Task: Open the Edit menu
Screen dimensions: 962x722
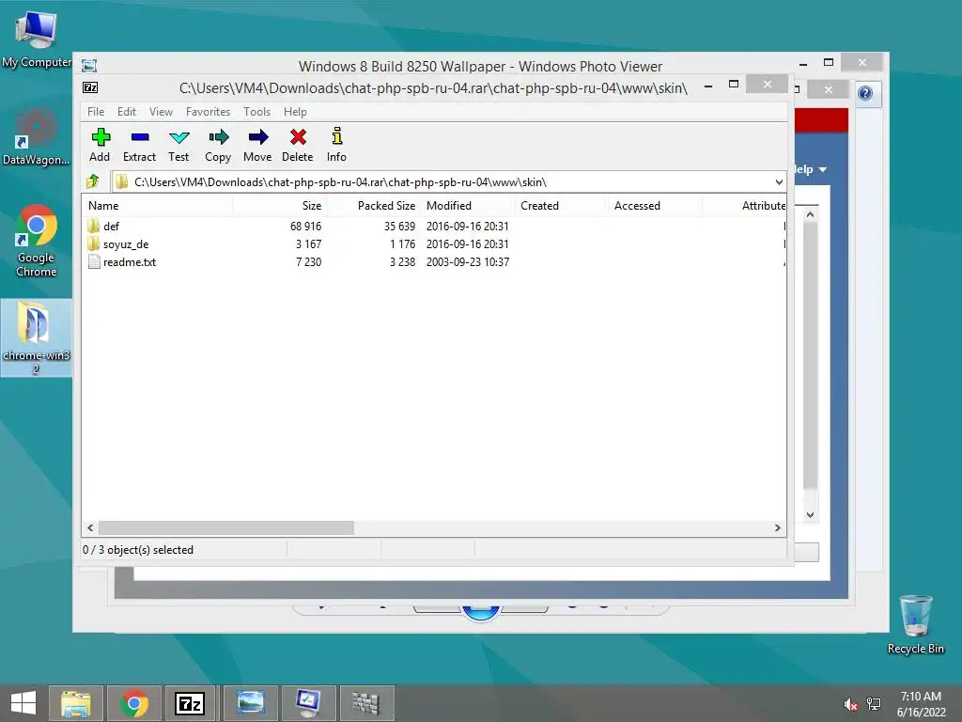Action: 127,112
